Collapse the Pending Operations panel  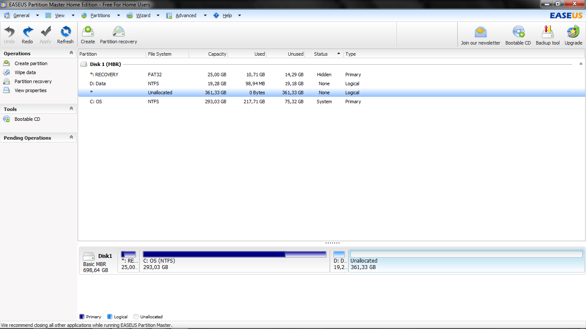coord(71,138)
